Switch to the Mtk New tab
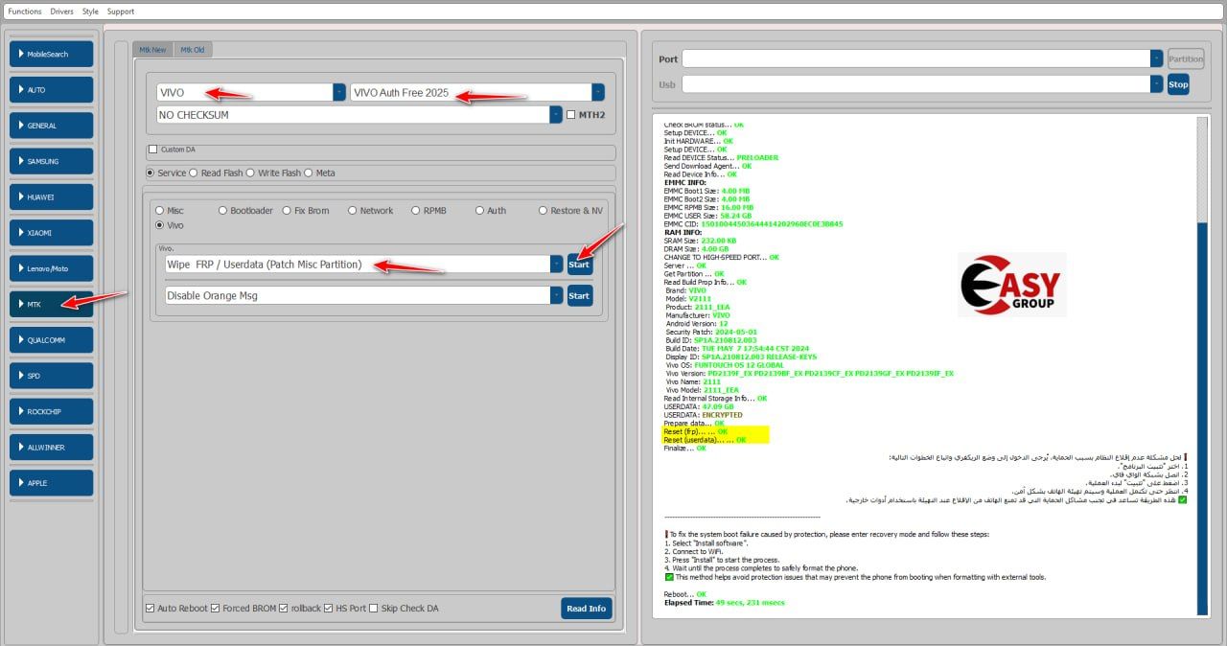The width and height of the screenshot is (1227, 646). point(152,50)
